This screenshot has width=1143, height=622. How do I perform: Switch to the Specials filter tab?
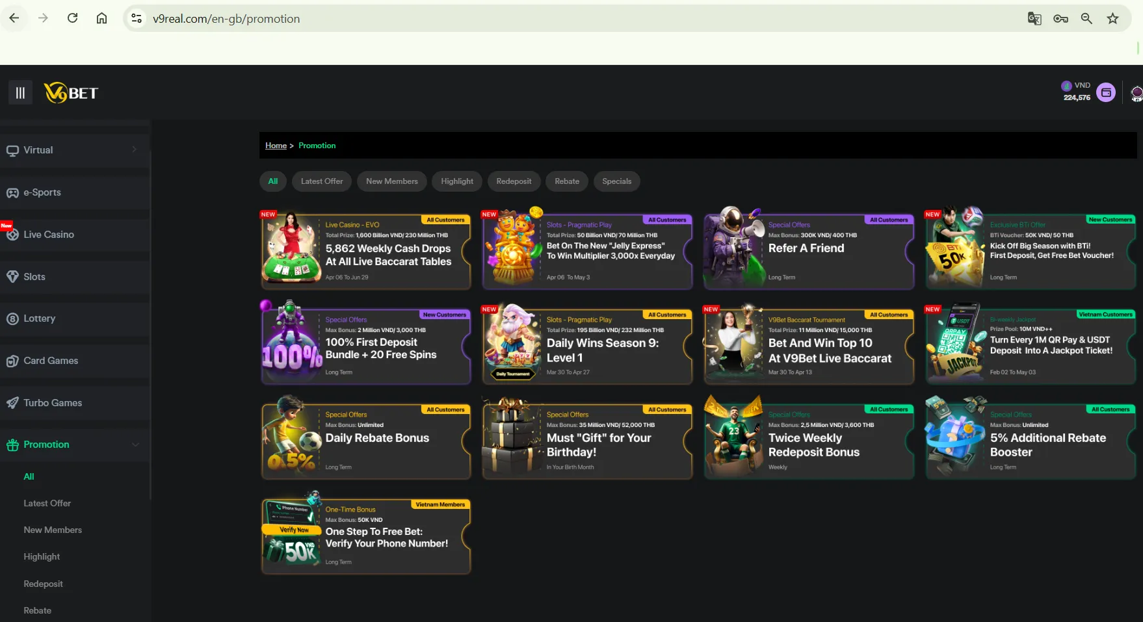[x=616, y=181]
